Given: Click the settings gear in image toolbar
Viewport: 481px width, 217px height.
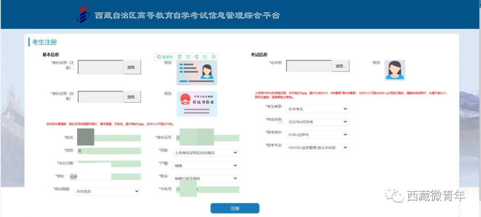Looking at the screenshot, I should [x=214, y=57].
